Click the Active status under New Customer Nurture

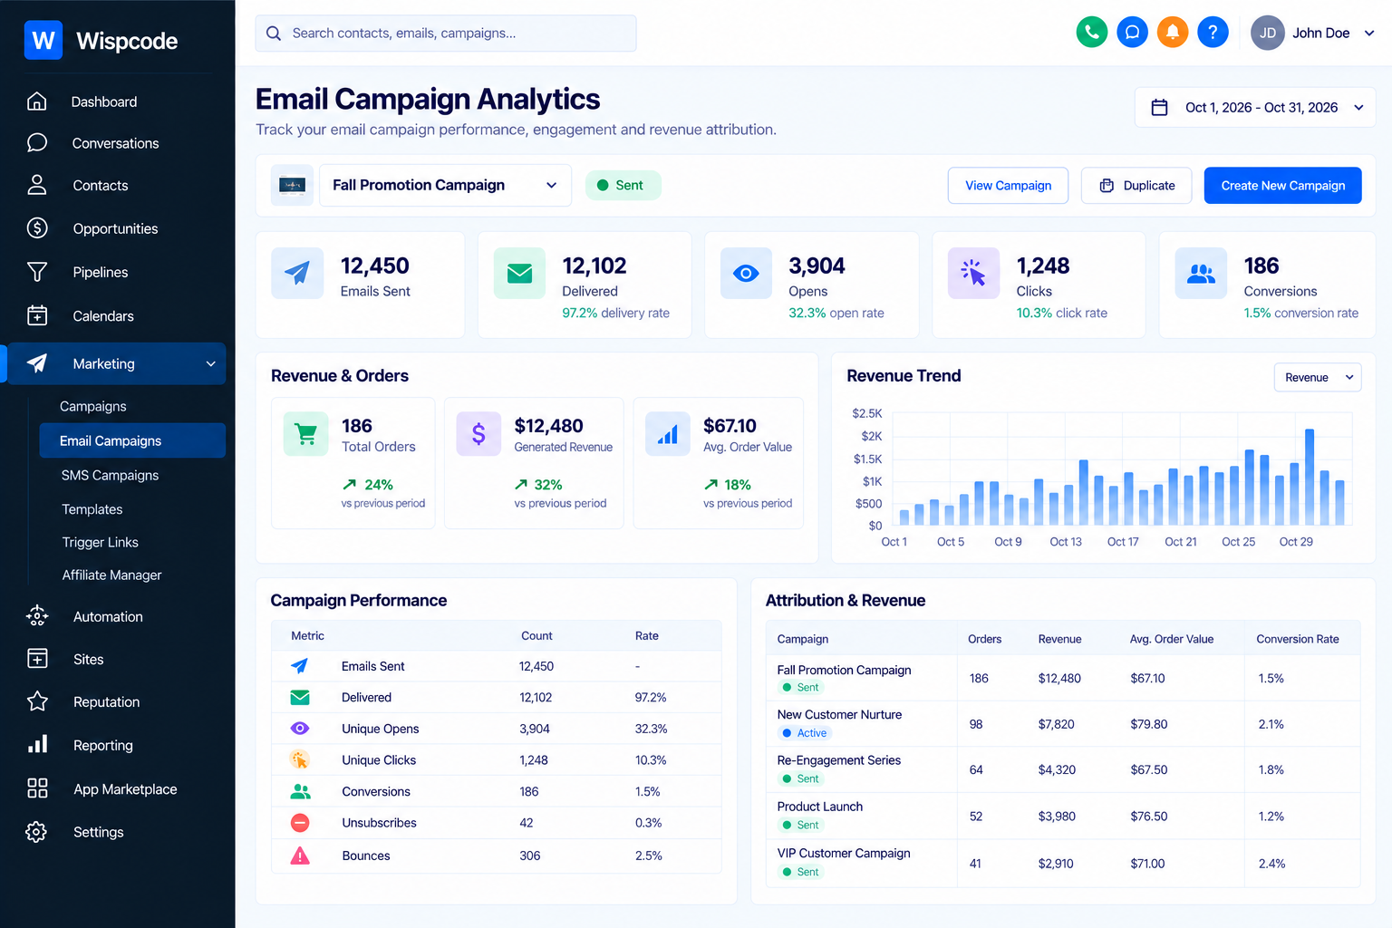coord(804,733)
